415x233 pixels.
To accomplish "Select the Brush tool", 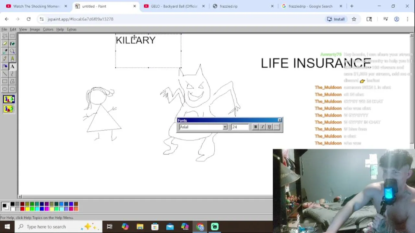I will (x=12, y=59).
